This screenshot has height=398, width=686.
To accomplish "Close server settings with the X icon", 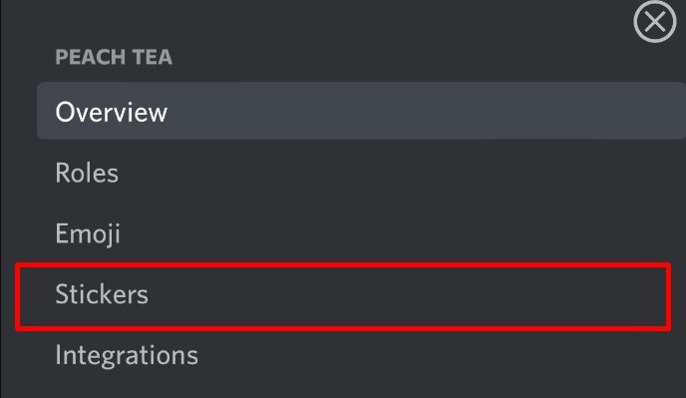I will [x=654, y=22].
